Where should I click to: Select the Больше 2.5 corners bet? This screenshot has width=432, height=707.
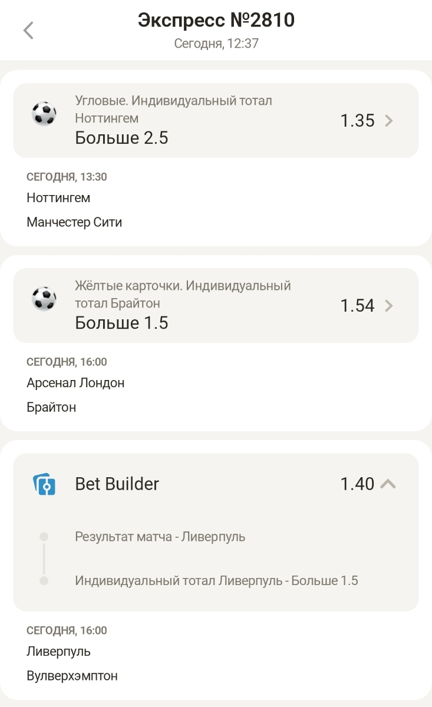click(121, 138)
